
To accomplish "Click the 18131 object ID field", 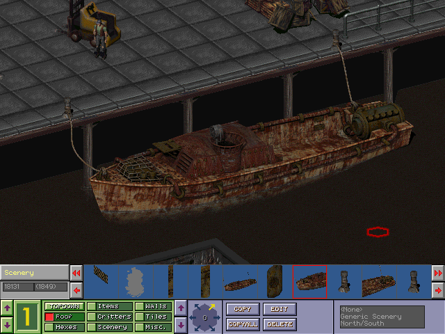I will click(x=19, y=287).
